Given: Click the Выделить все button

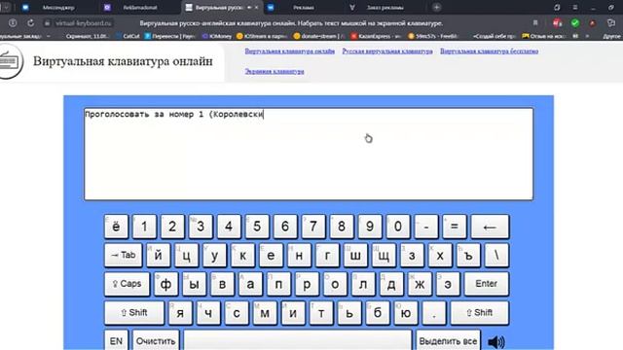Looking at the screenshot, I should (x=448, y=340).
